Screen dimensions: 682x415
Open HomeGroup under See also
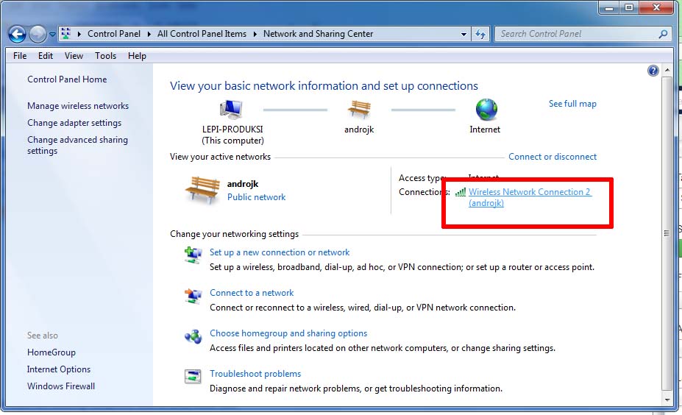click(x=51, y=352)
